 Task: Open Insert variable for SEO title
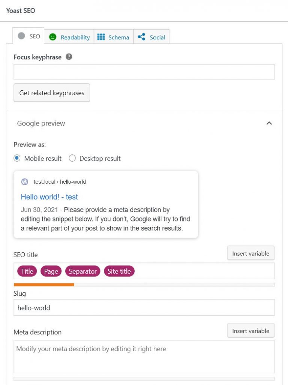[x=250, y=253]
